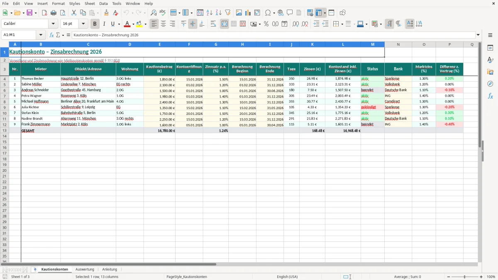The height and width of the screenshot is (280, 498).
Task: Toggle Bold formatting
Action: pyautogui.click(x=95, y=24)
